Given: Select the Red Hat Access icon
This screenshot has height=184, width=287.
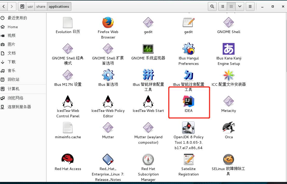Looking at the screenshot, I should (x=68, y=159).
